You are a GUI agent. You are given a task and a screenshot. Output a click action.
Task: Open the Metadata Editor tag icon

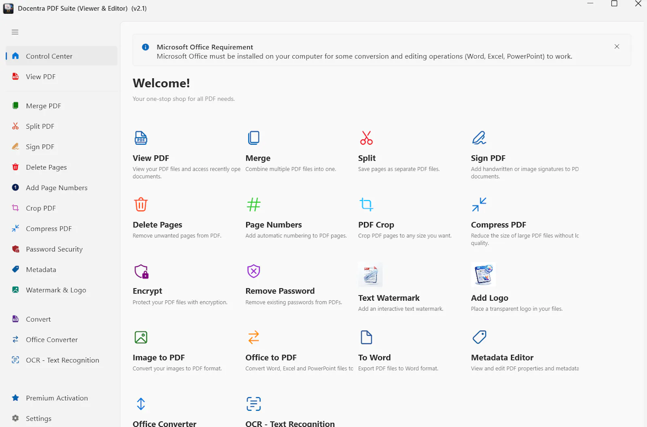479,337
